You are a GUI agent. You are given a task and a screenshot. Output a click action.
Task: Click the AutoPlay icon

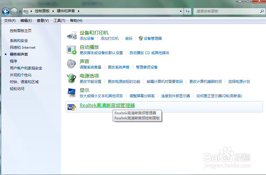[x=72, y=50]
